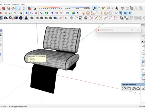Click the cloud upload icon
145x108 pixels.
point(6,18)
